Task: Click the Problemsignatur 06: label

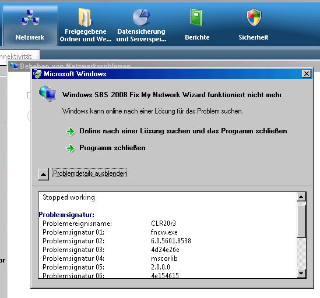Action: [73, 275]
